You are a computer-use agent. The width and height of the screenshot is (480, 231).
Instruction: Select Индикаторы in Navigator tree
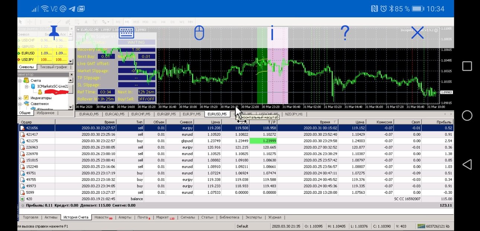(41, 98)
